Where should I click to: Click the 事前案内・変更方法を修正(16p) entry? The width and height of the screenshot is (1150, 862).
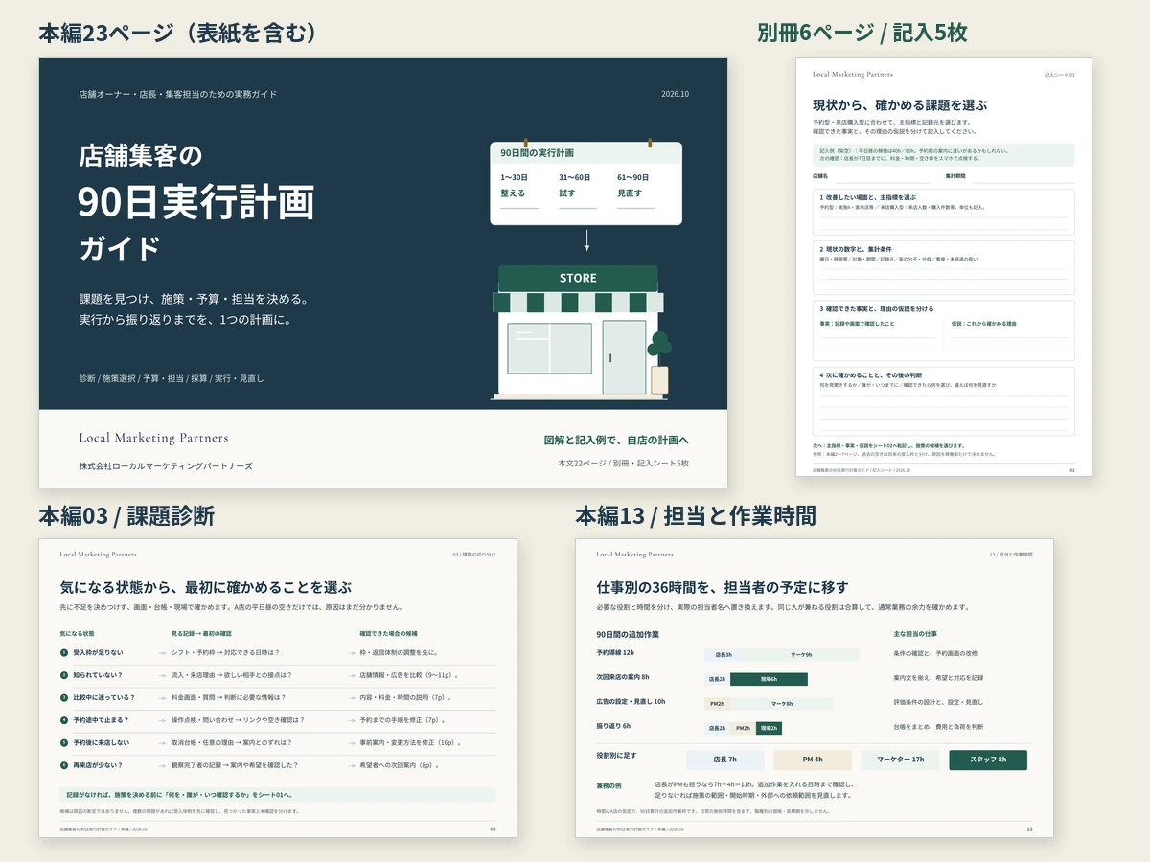pyautogui.click(x=412, y=742)
